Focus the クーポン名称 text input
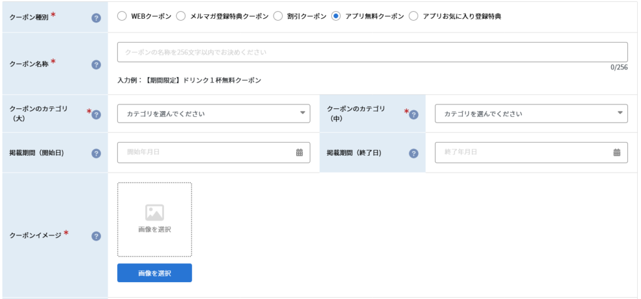Viewport: 641px width, 299px height. 372,53
